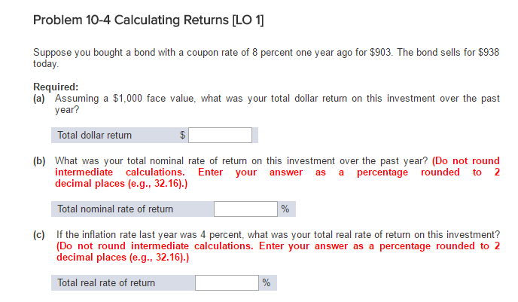The height and width of the screenshot is (302, 518).
Task: Click the nominal rate question text in (b)
Action: pyautogui.click(x=241, y=161)
